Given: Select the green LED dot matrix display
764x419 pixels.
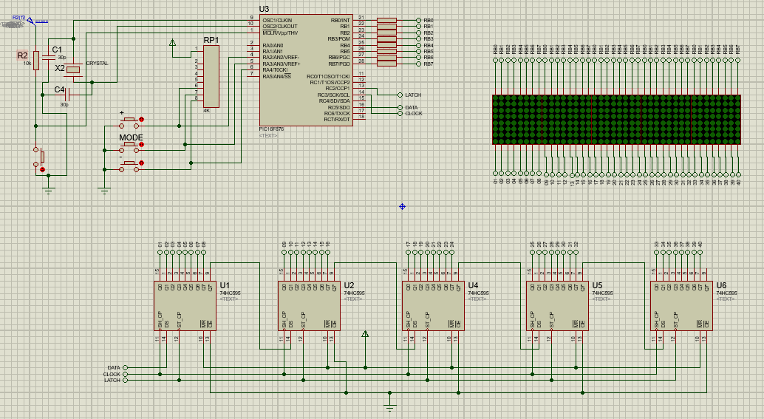Looking at the screenshot, I should [x=616, y=120].
